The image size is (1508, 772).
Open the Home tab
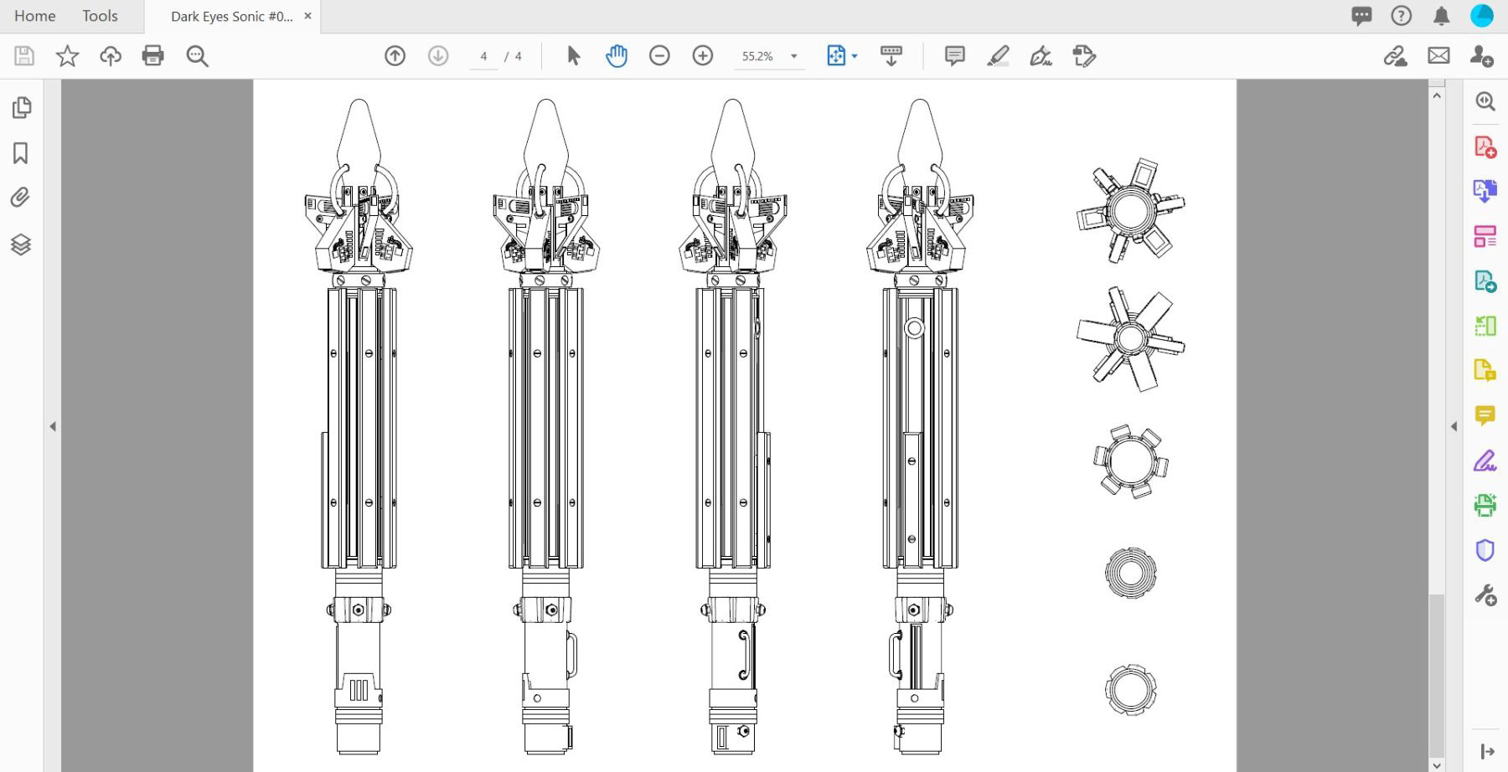click(34, 16)
